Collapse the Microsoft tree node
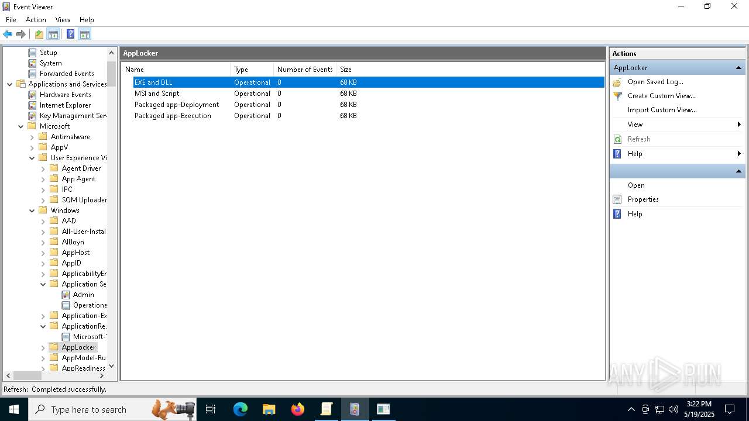This screenshot has height=421, width=749. (21, 126)
